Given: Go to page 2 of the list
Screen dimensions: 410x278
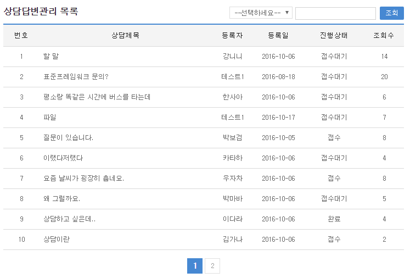Looking at the screenshot, I should [x=212, y=266].
